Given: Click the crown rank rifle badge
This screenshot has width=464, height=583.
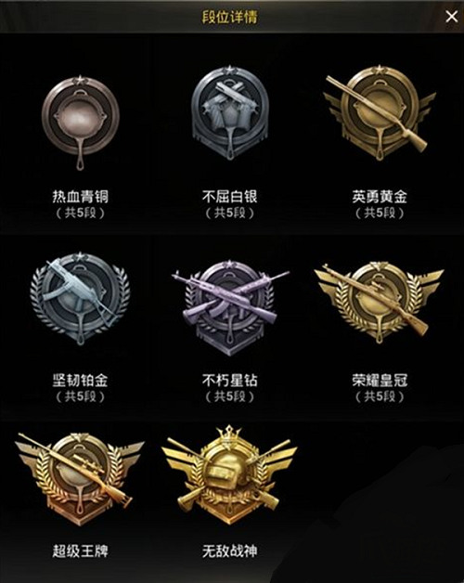Looking at the screenshot, I should pos(380,302).
